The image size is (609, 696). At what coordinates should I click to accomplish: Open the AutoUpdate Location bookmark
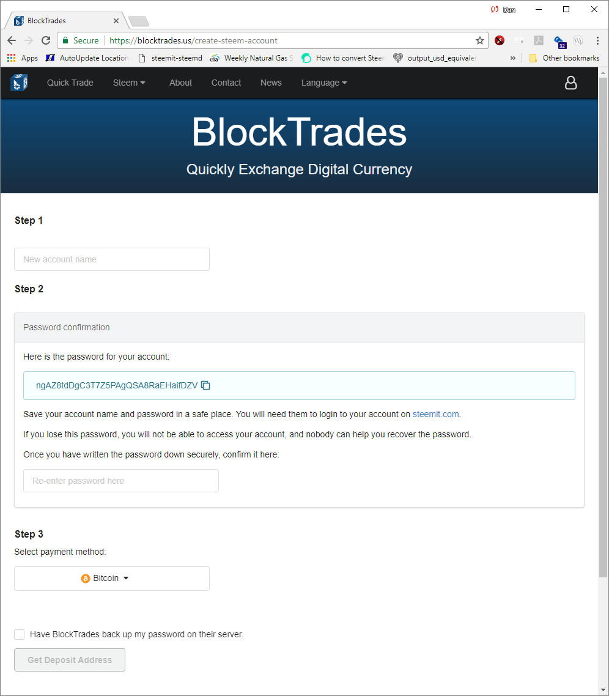click(87, 57)
